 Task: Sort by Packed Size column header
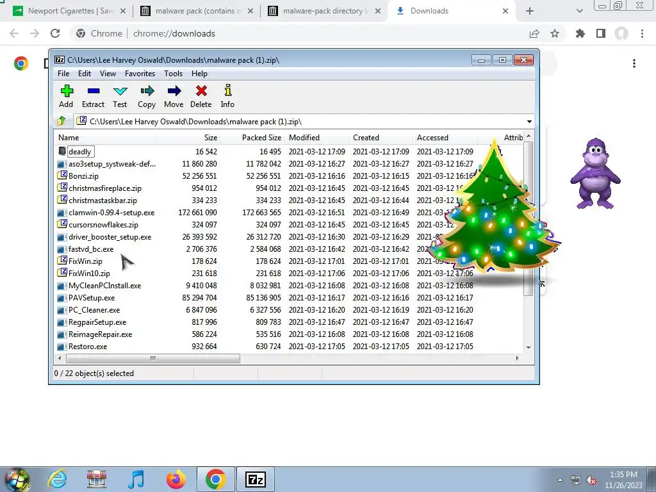tap(252, 138)
